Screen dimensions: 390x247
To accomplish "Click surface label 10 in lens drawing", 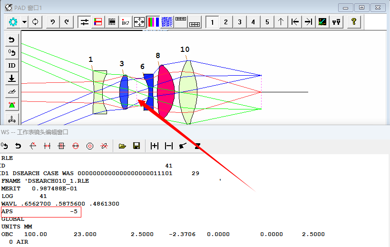I will coord(185,49).
